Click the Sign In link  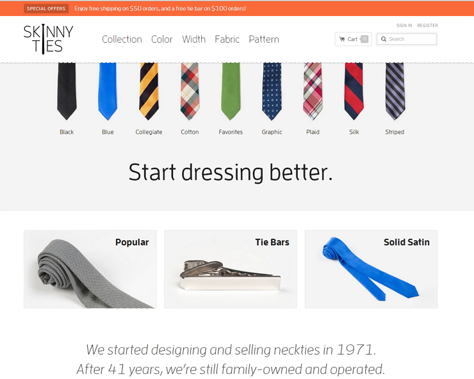point(404,26)
